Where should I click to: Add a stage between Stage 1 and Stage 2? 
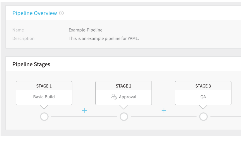tap(84, 111)
